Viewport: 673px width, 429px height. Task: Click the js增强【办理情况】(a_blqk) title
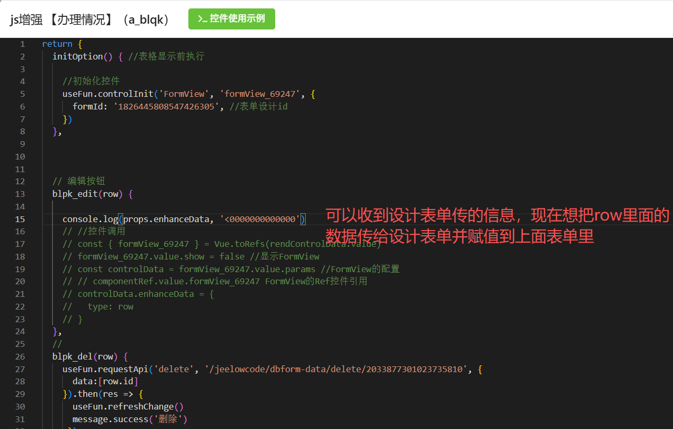[90, 19]
